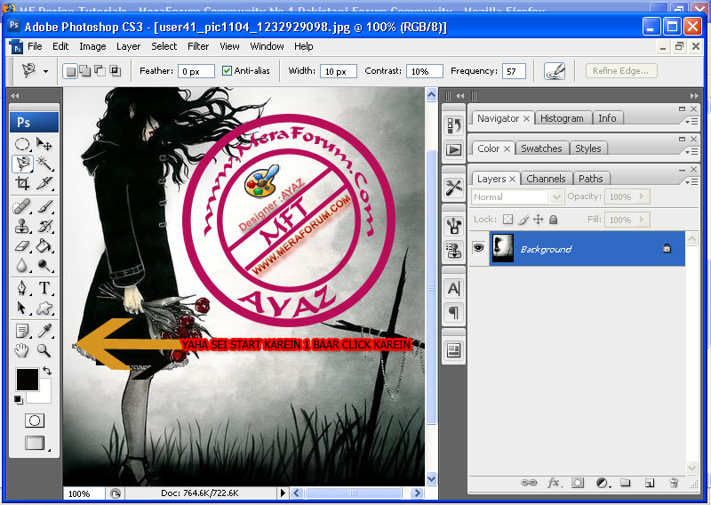Image resolution: width=711 pixels, height=505 pixels.
Task: Open the Opacity slider arrow
Action: [641, 196]
